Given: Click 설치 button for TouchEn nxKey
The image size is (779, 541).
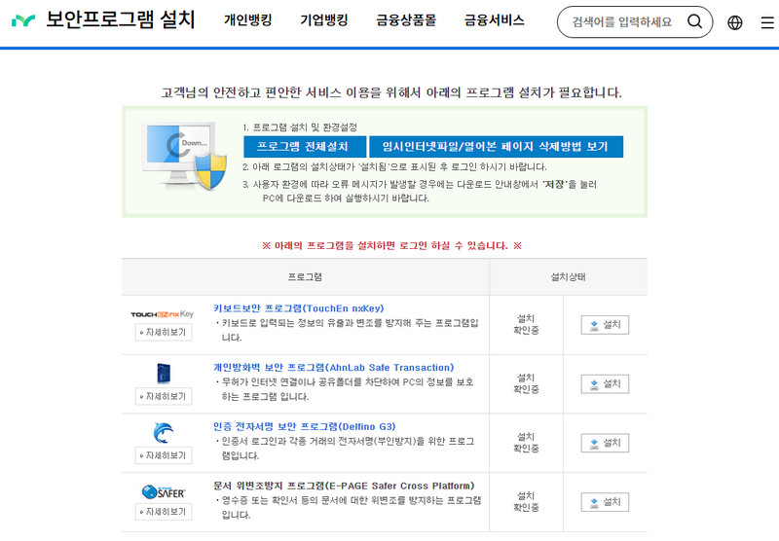Looking at the screenshot, I should pos(605,325).
